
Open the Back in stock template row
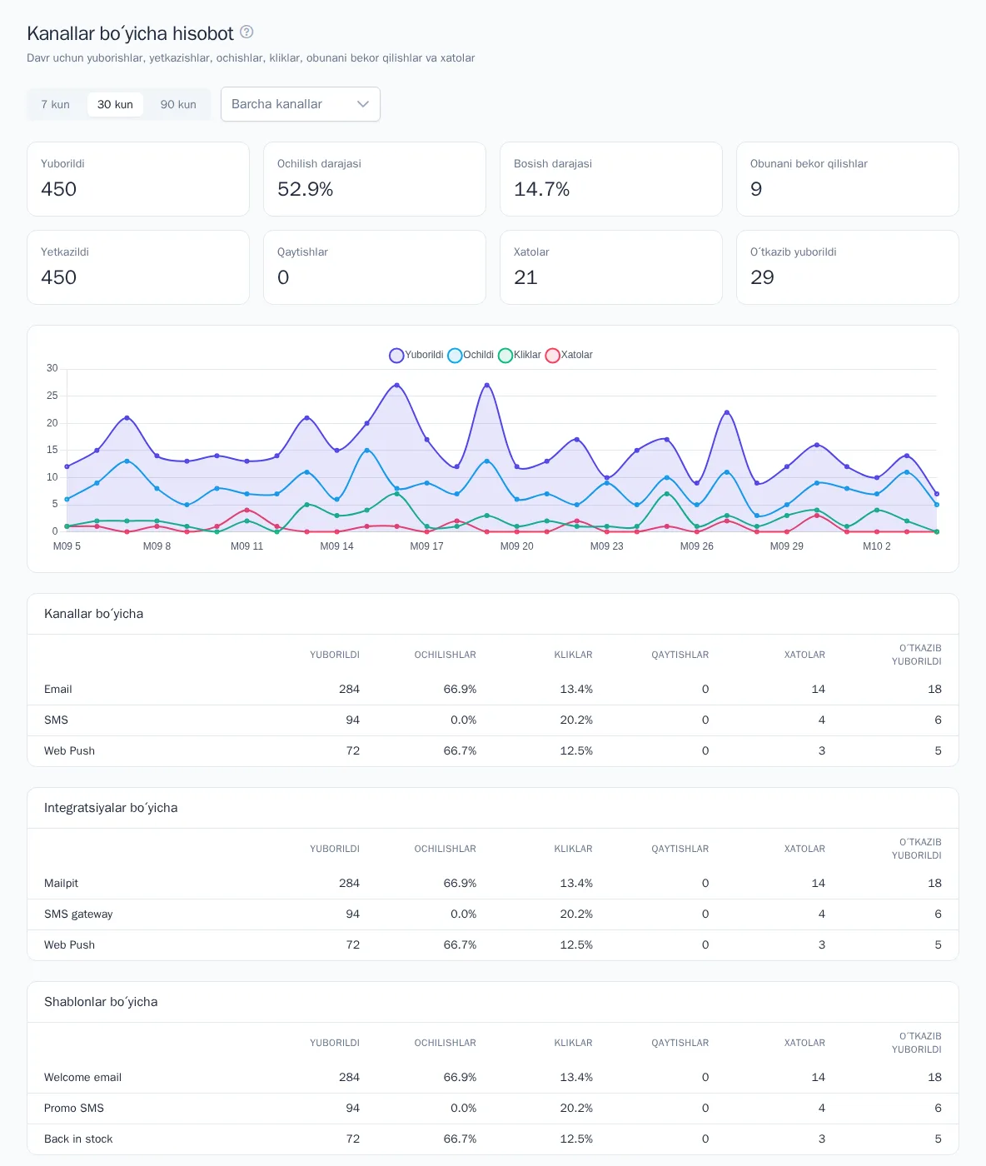click(493, 1139)
